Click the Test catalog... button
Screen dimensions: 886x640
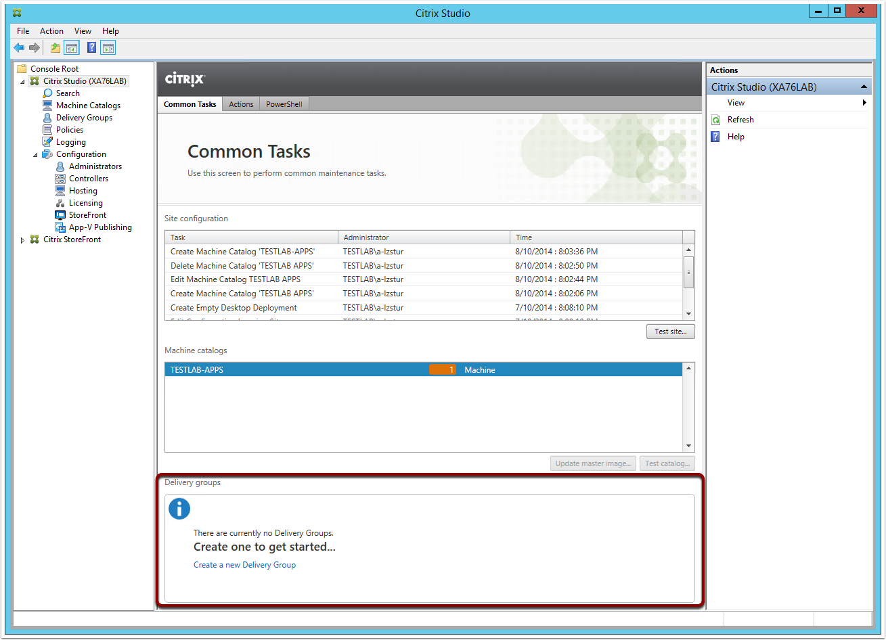point(667,463)
